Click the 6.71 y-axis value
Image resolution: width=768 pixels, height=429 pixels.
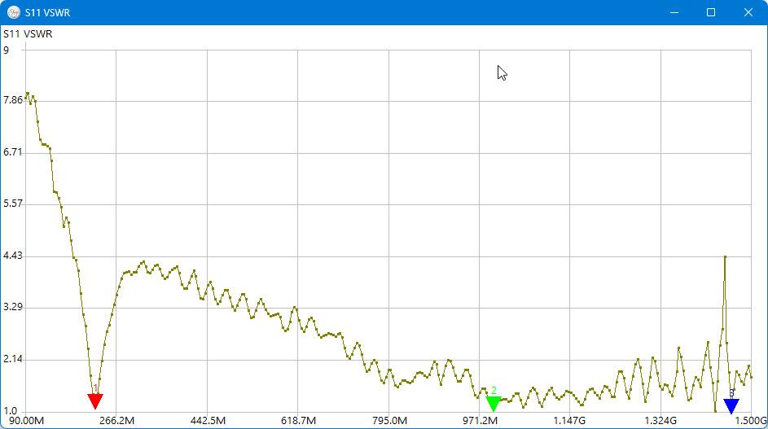(13, 151)
